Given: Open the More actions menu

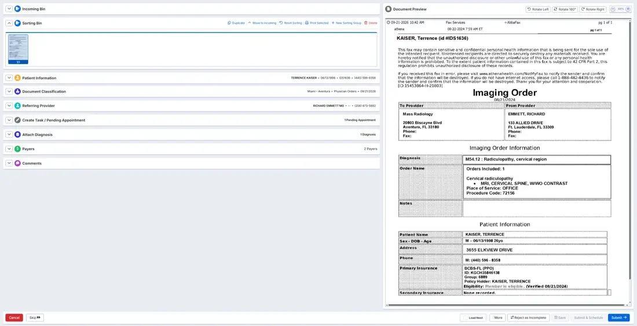Looking at the screenshot, I should [497, 318].
